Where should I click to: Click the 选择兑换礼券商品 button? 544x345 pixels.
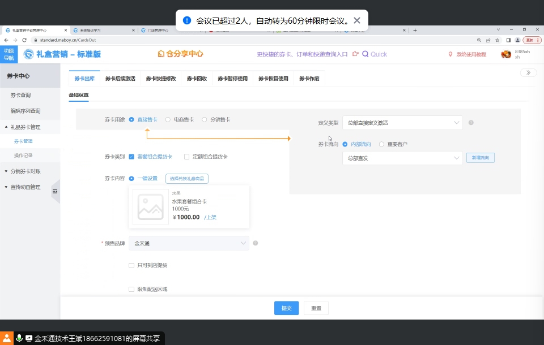(x=186, y=179)
